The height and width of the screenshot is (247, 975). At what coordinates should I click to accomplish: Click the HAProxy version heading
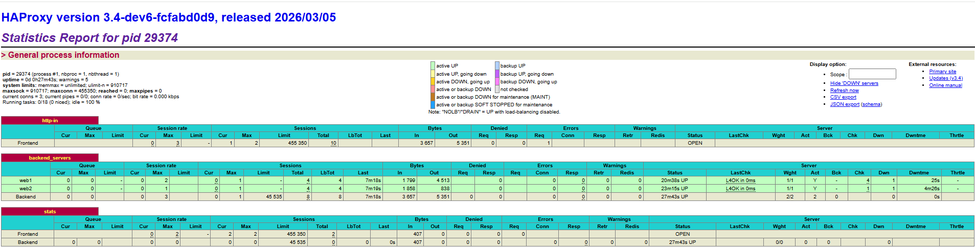tap(169, 17)
